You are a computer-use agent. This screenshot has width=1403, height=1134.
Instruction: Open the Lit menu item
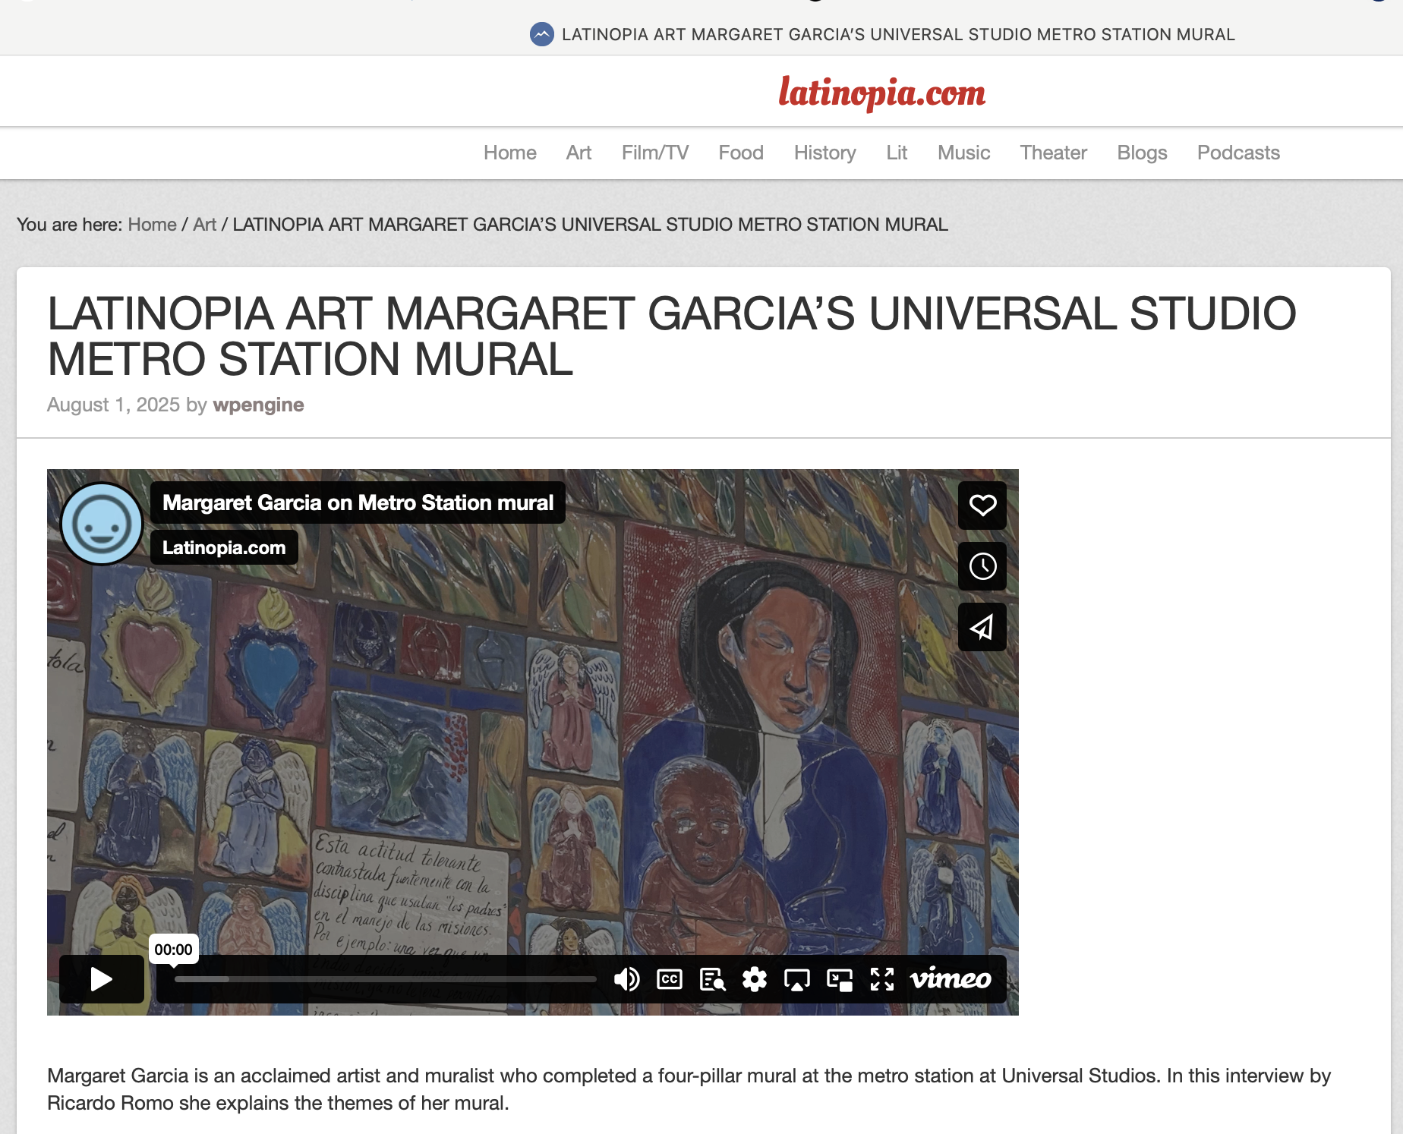coord(897,153)
